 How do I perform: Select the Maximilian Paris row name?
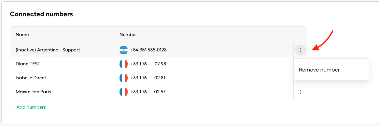pos(33,92)
